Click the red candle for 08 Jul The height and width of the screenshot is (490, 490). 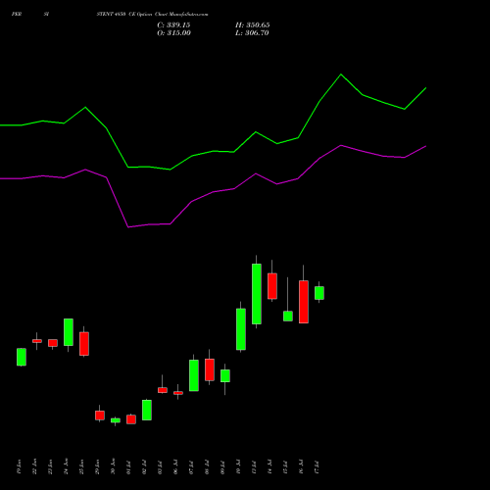210,369
